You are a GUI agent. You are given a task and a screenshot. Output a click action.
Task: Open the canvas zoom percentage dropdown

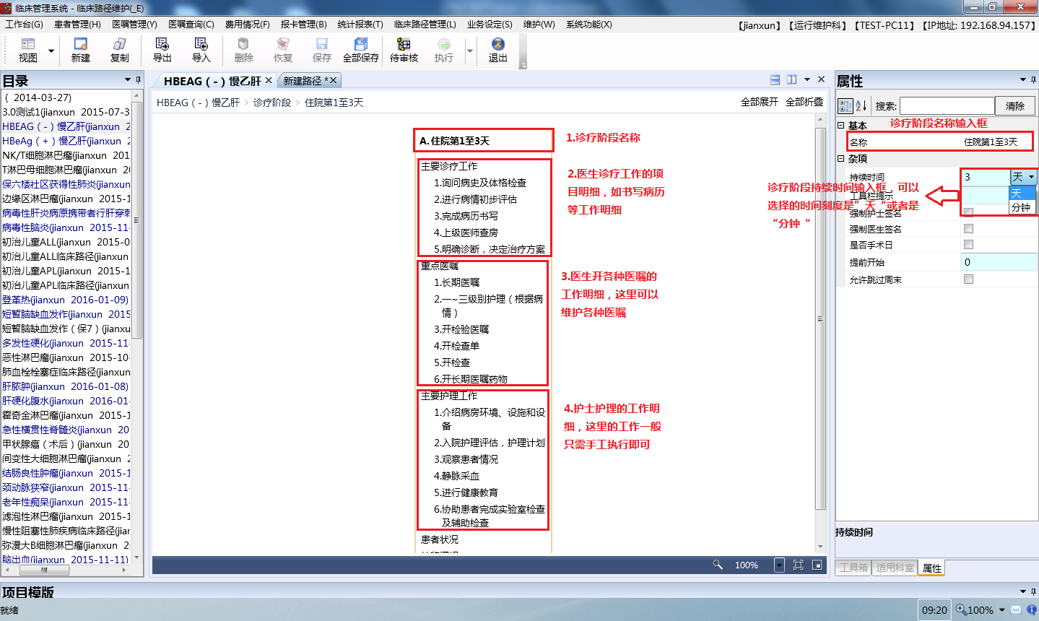click(779, 565)
